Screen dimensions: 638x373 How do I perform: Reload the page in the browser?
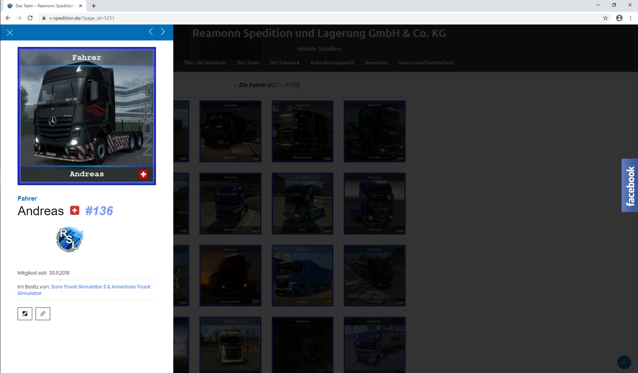pyautogui.click(x=30, y=18)
